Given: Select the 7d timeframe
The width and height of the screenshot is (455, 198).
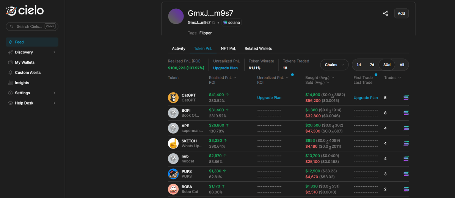Looking at the screenshot, I should [x=372, y=65].
